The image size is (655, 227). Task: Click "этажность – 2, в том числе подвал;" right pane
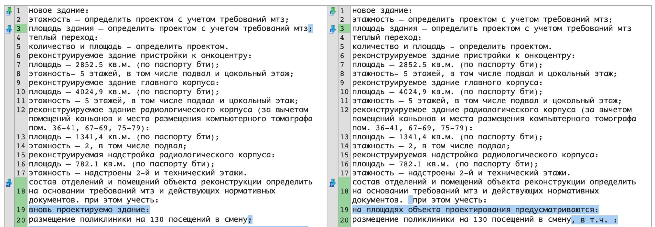point(431,146)
